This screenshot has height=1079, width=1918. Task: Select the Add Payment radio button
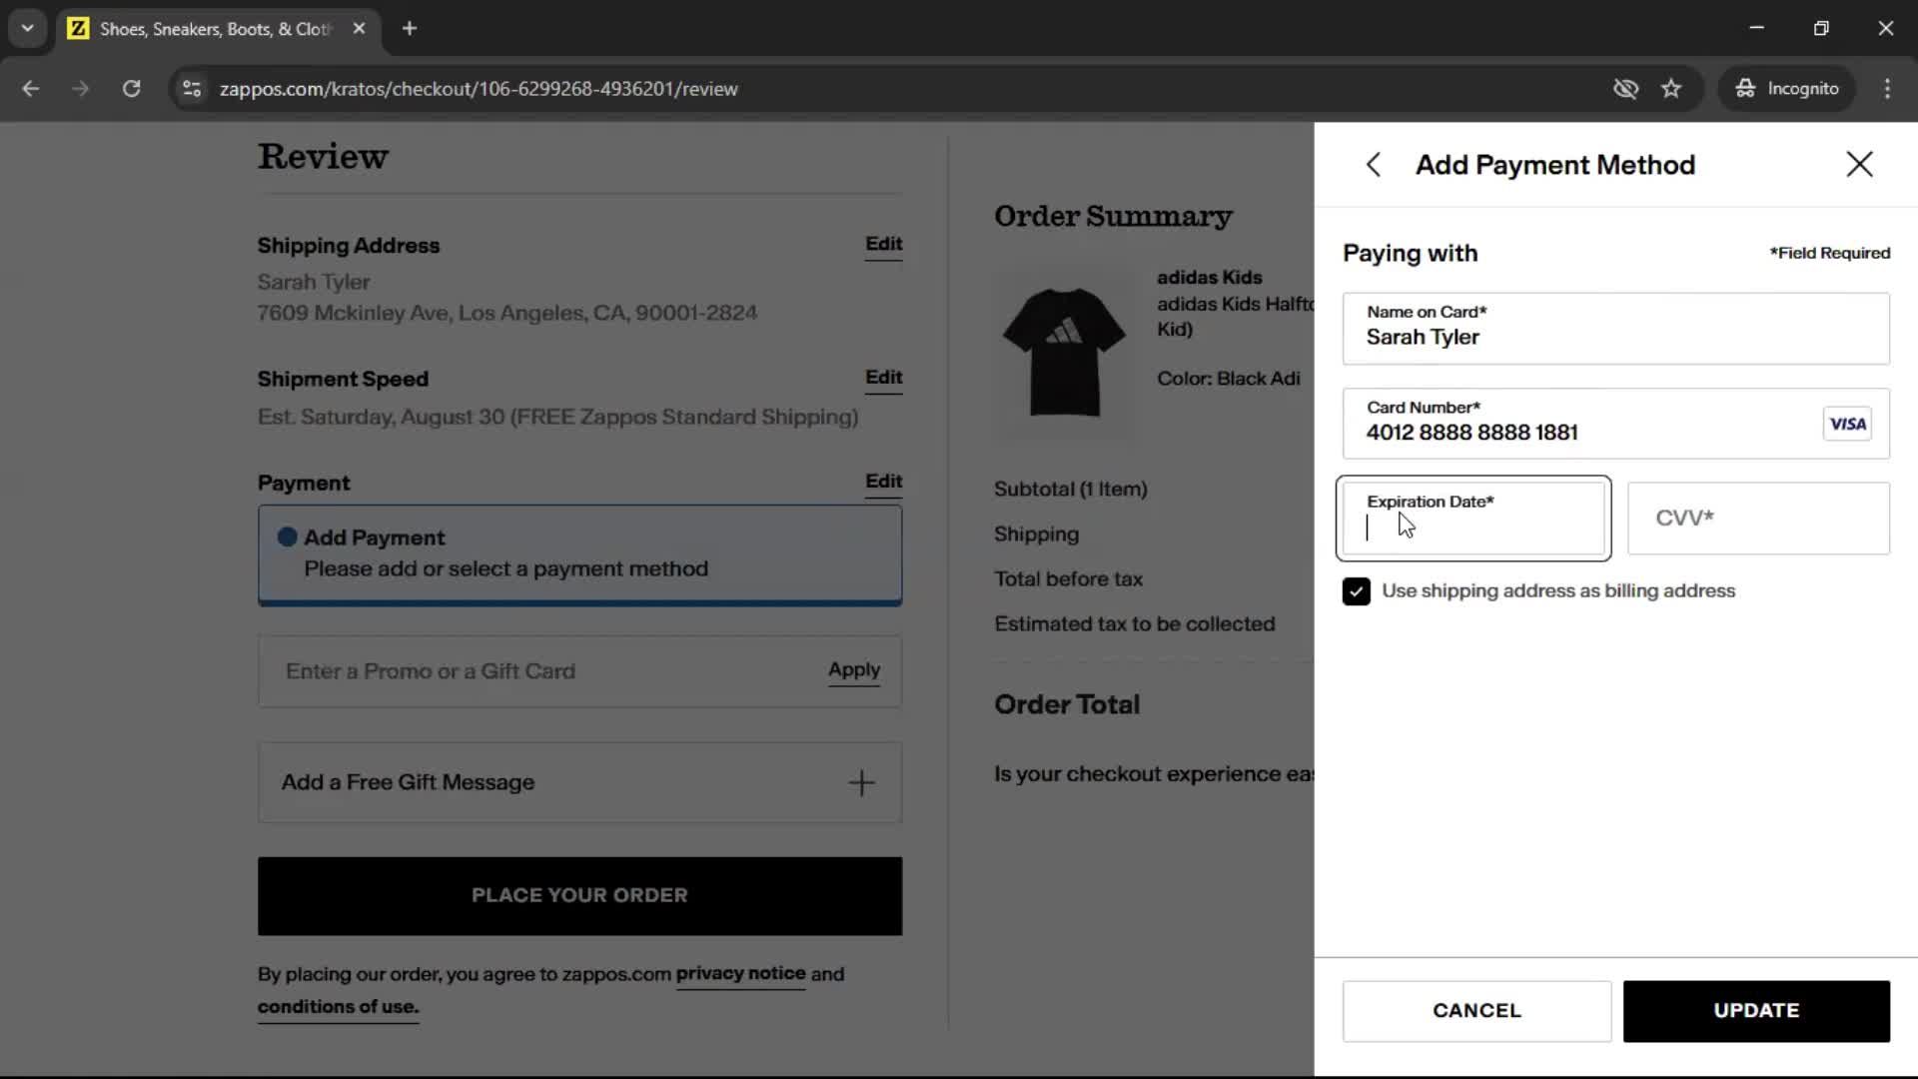click(x=287, y=538)
